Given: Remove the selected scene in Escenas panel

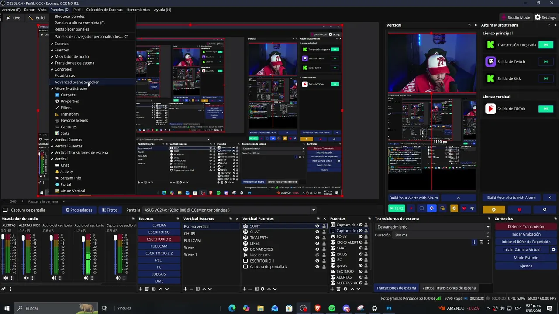Looking at the screenshot, I should 147,289.
